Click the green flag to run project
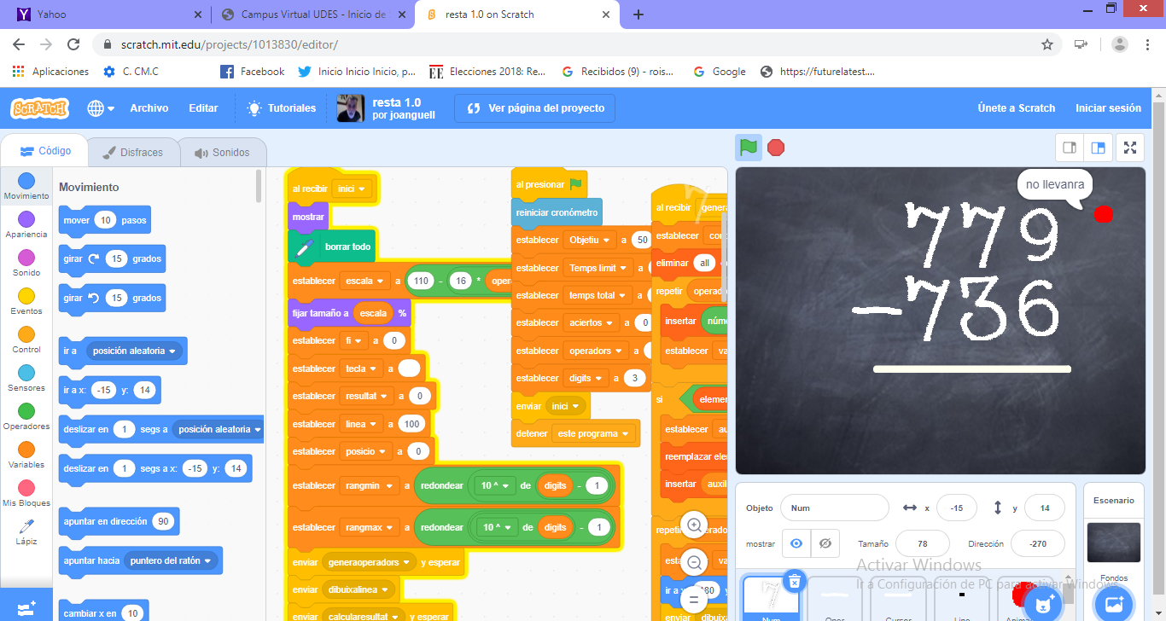The width and height of the screenshot is (1166, 621). pyautogui.click(x=749, y=148)
